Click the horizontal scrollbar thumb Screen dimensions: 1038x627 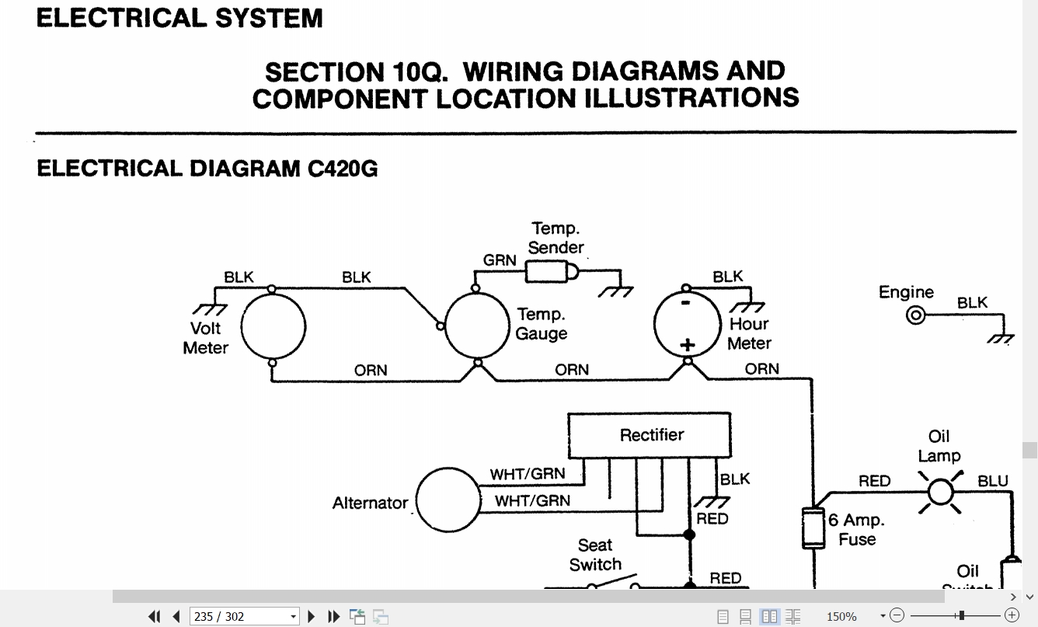(528, 596)
